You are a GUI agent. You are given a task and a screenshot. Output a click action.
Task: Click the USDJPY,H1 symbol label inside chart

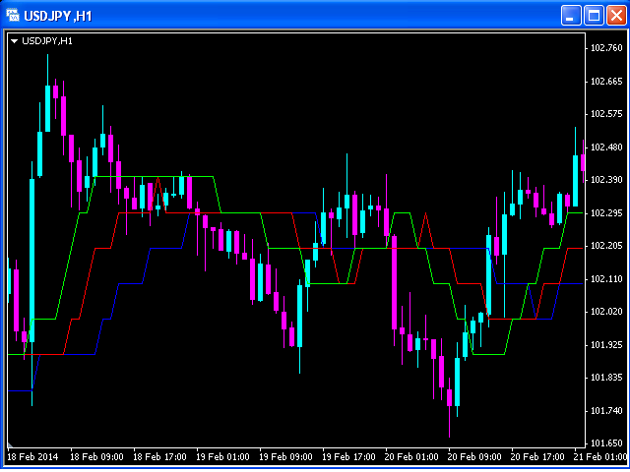(x=47, y=41)
